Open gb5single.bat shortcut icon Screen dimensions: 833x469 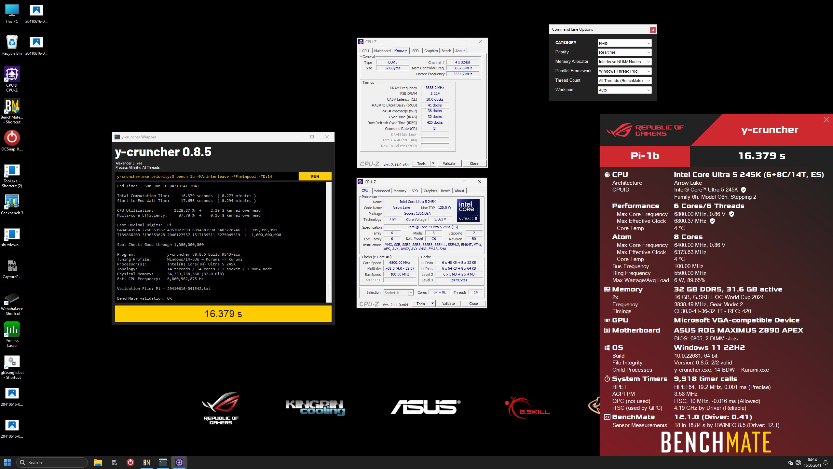coord(12,367)
